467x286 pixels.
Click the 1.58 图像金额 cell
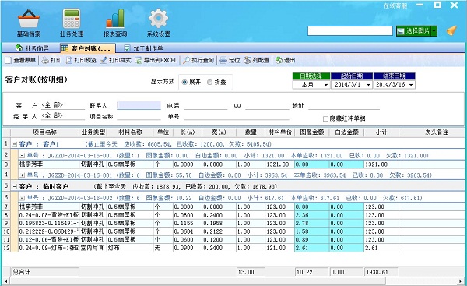tap(312, 231)
